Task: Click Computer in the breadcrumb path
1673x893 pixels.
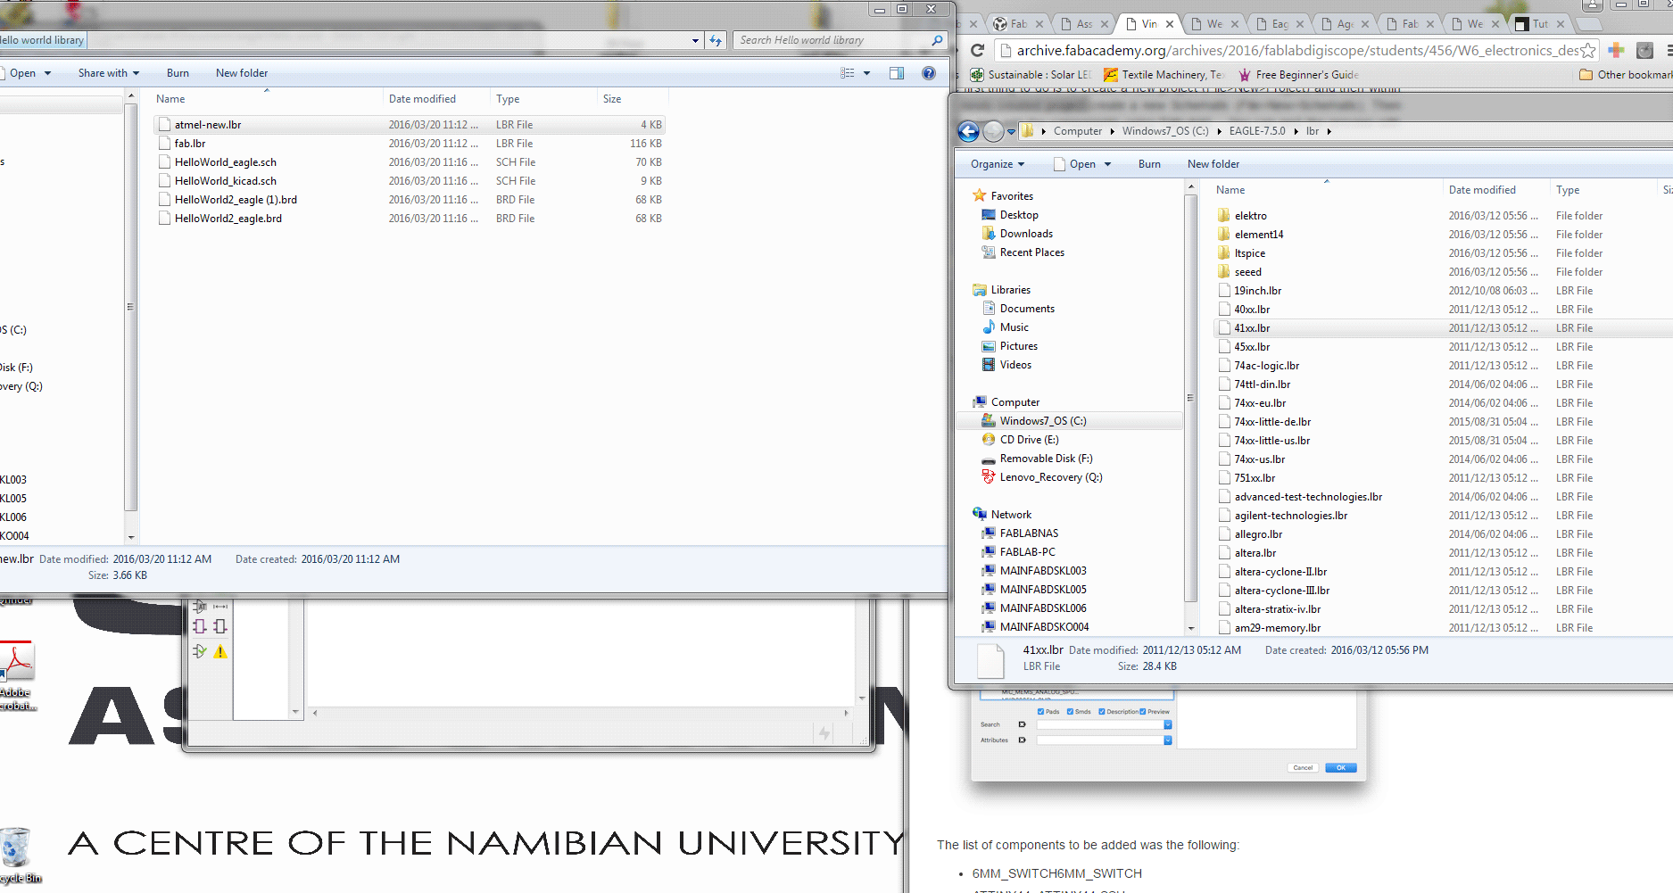Action: 1078,131
